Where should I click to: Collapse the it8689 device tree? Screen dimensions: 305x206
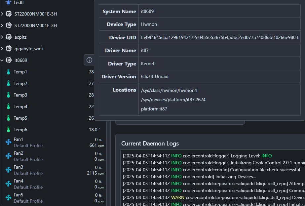click(x=2, y=60)
